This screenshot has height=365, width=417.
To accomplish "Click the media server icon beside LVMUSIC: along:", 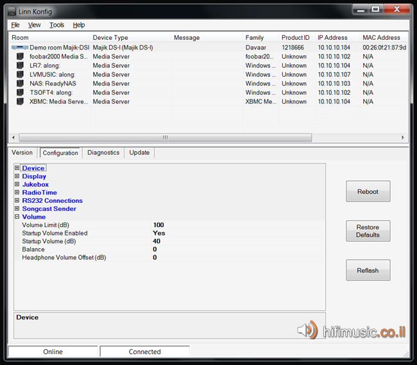I will (x=20, y=74).
